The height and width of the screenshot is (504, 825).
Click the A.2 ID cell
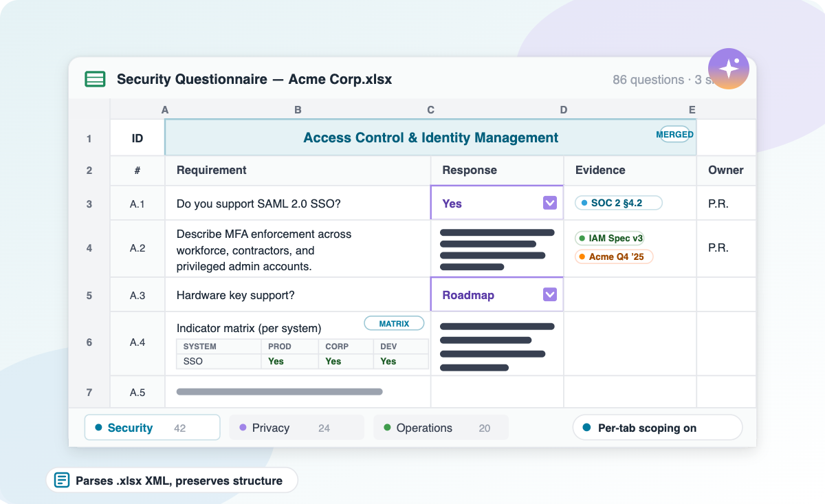(x=137, y=249)
